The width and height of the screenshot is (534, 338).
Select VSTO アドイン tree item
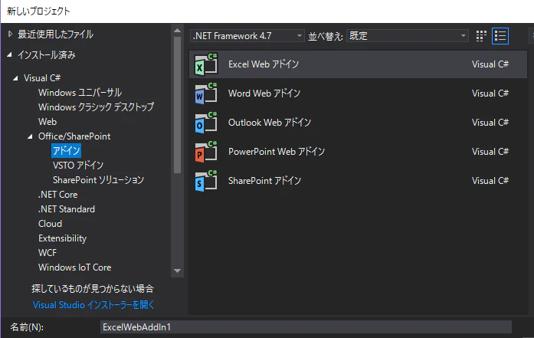pyautogui.click(x=78, y=166)
